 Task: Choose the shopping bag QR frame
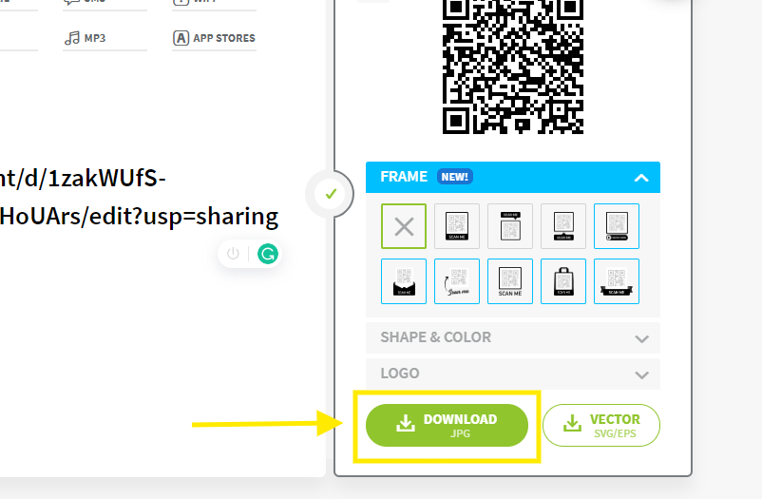tap(563, 281)
